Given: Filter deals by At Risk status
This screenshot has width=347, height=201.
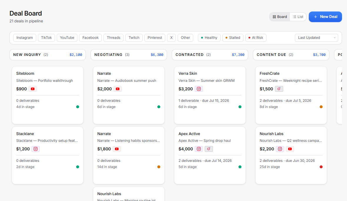Looking at the screenshot, I should [256, 38].
